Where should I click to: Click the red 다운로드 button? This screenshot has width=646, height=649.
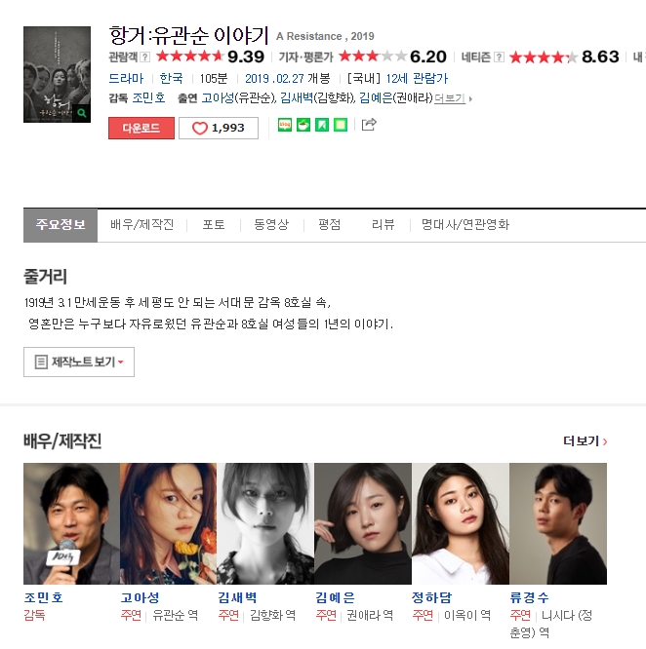pos(141,128)
